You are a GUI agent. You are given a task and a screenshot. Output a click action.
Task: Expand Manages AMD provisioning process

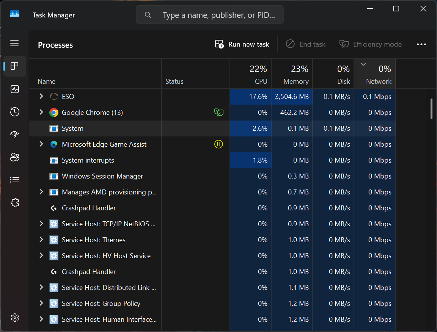coord(41,192)
